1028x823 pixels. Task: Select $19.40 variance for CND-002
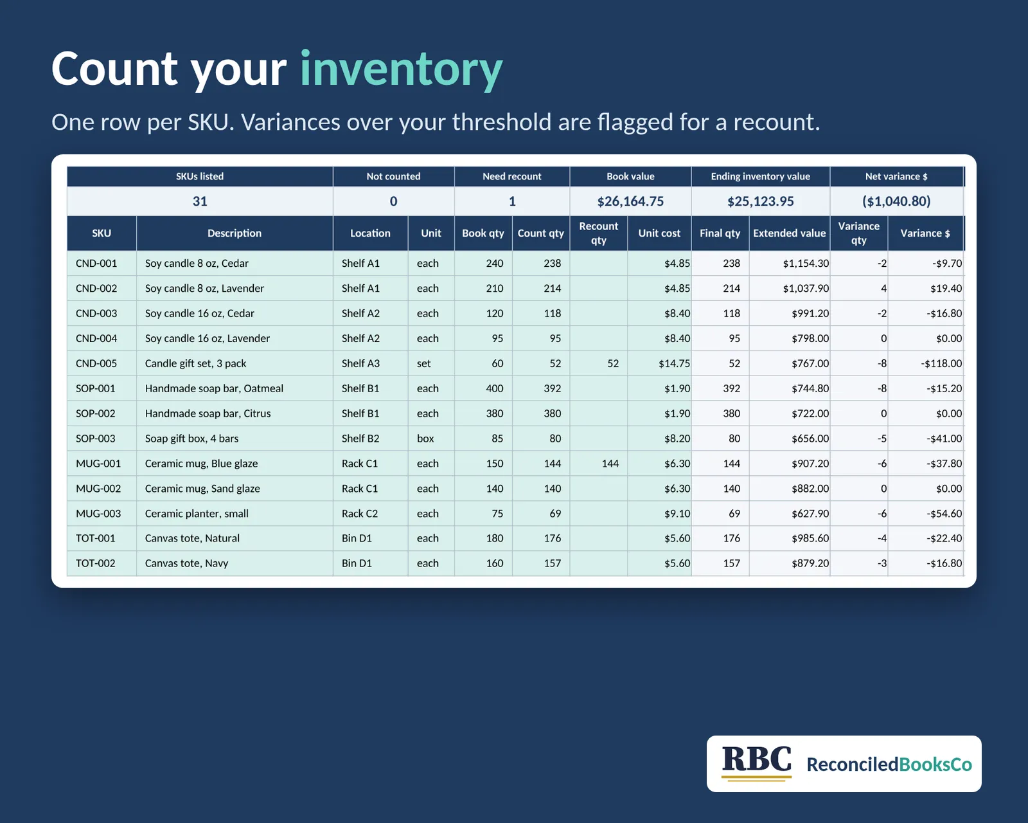click(x=925, y=289)
